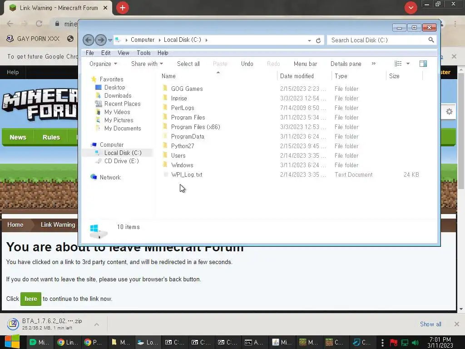Click the green here button
465x349 pixels.
pos(30,299)
